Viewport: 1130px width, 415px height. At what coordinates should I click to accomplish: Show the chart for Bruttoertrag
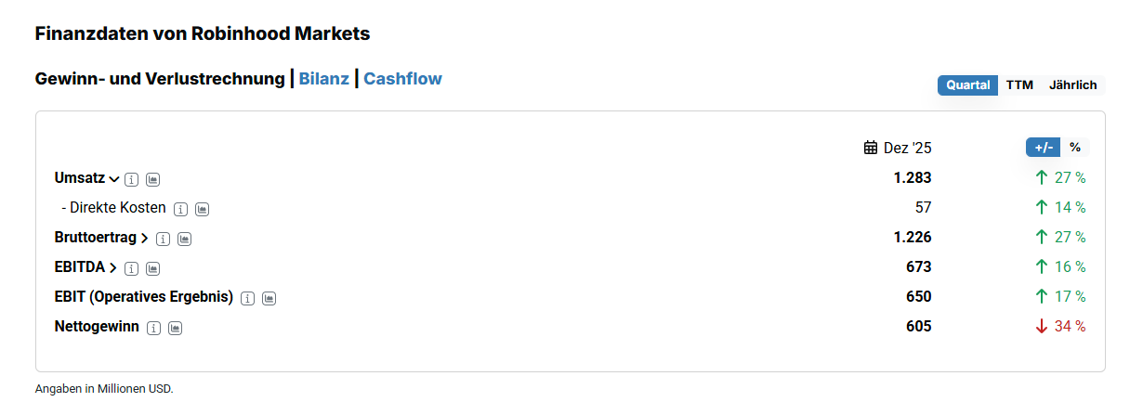(x=185, y=239)
